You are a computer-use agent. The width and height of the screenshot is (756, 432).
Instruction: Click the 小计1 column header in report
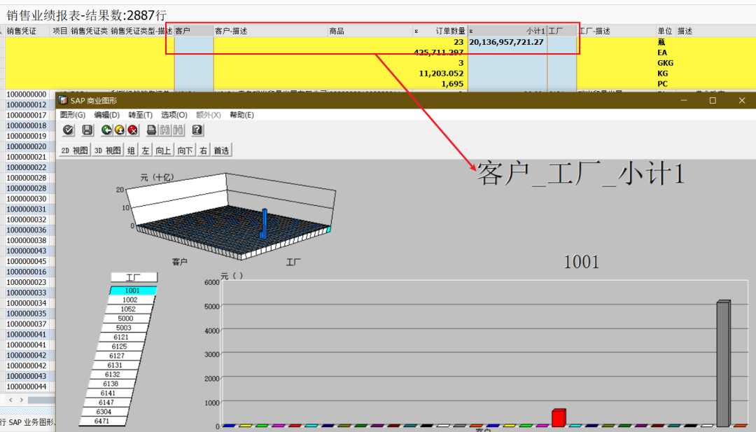pyautogui.click(x=507, y=31)
